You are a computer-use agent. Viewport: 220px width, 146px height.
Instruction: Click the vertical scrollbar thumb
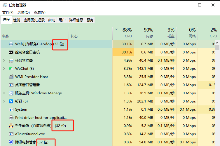click(217, 47)
